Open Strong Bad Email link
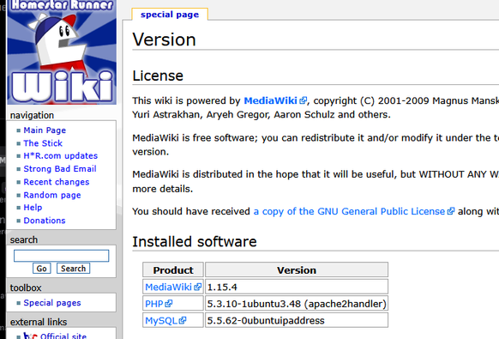499x339 pixels. click(60, 169)
